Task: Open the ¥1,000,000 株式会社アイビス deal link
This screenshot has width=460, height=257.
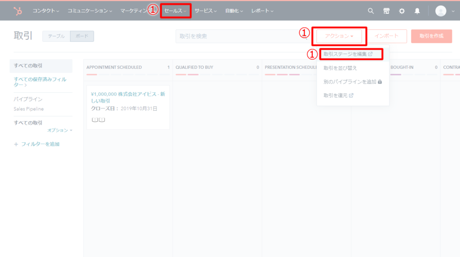Action: pos(128,97)
